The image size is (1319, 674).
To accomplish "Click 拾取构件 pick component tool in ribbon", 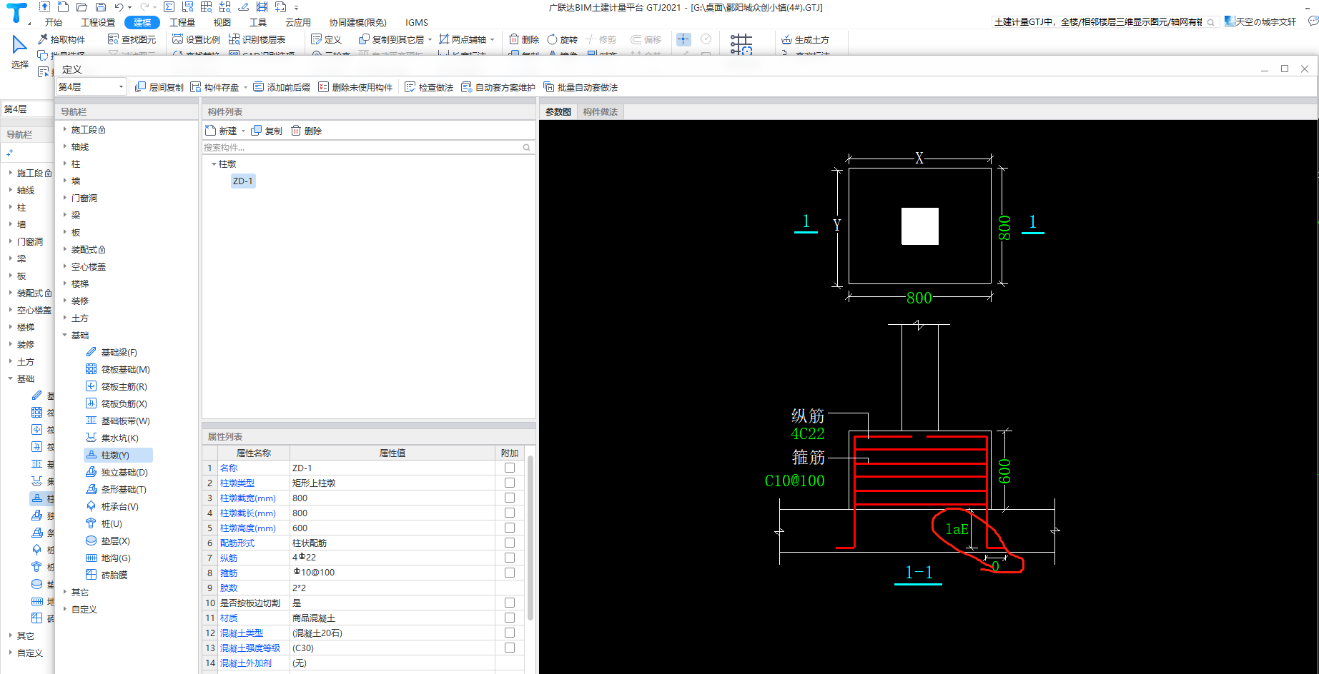I will click(x=61, y=39).
